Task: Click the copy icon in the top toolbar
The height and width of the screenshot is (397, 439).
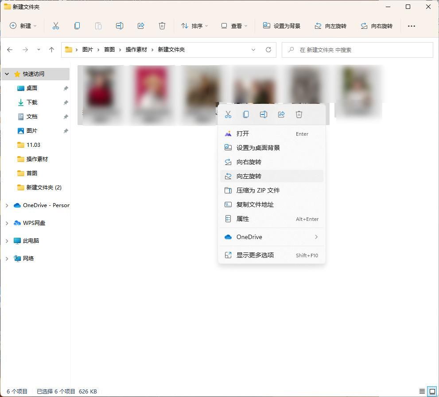Action: point(77,26)
